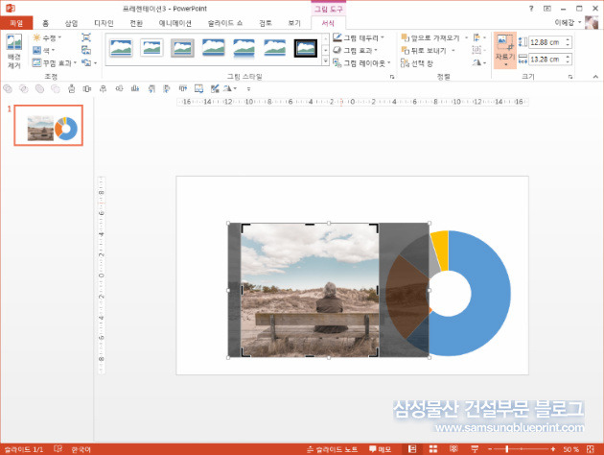Open the File (파일) tab
This screenshot has width=604, height=455.
16,23
